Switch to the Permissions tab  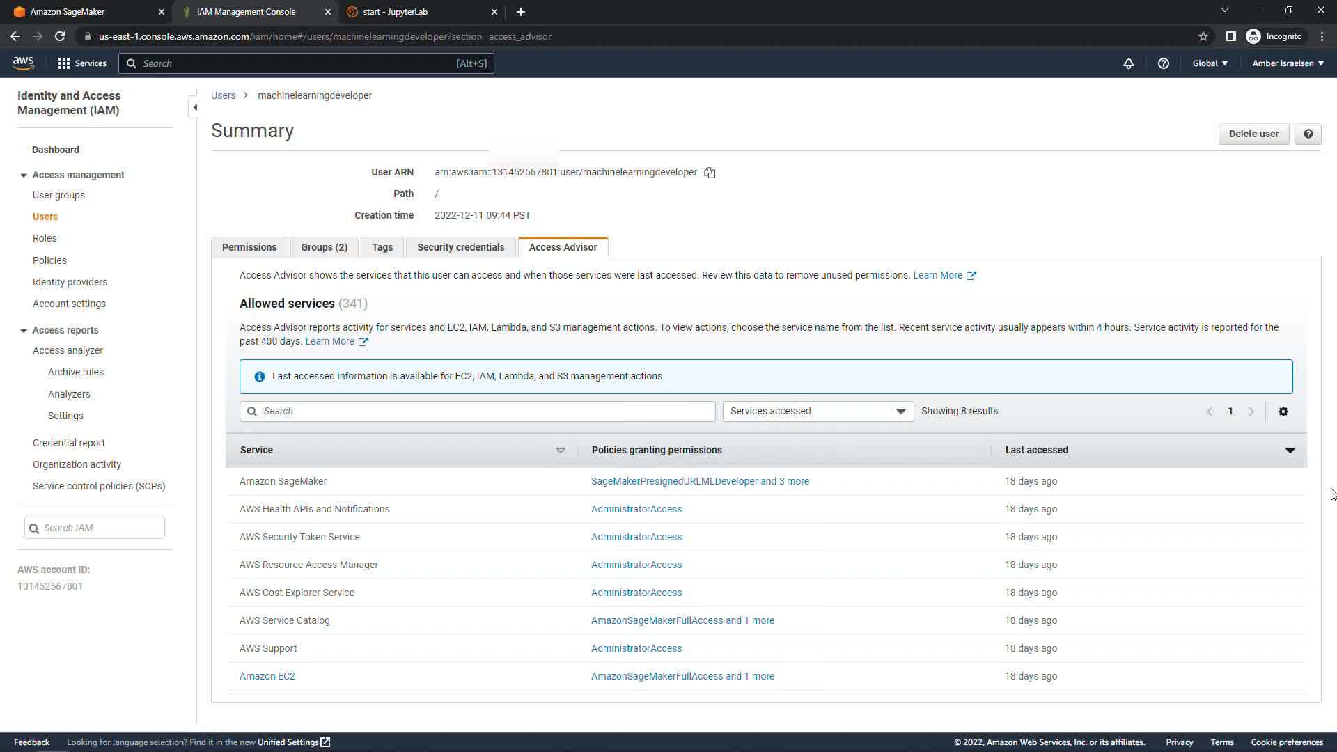pyautogui.click(x=249, y=247)
